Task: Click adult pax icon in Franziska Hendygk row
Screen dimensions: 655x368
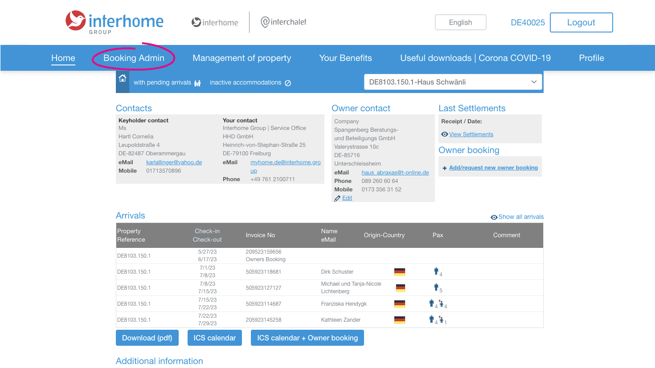Action: pyautogui.click(x=431, y=303)
